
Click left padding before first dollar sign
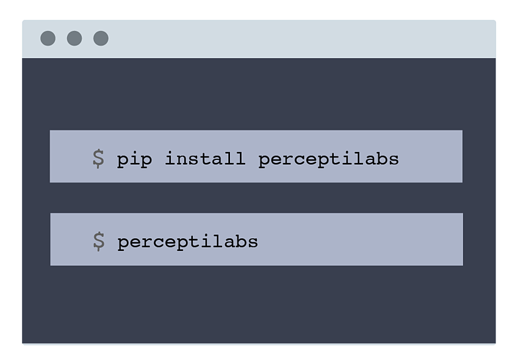point(71,156)
